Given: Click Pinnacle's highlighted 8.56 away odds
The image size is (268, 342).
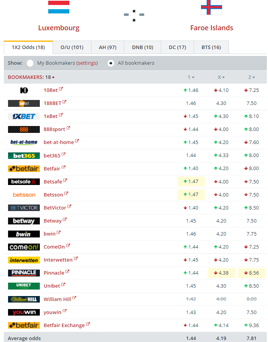Looking at the screenshot, I should tap(252, 273).
